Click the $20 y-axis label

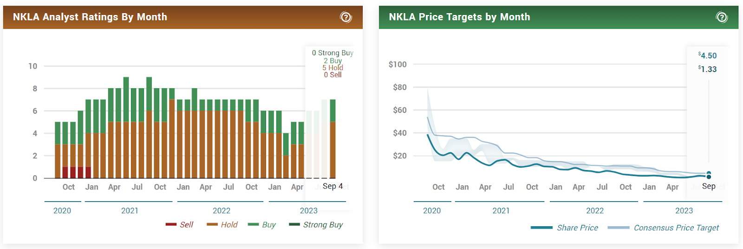click(400, 156)
